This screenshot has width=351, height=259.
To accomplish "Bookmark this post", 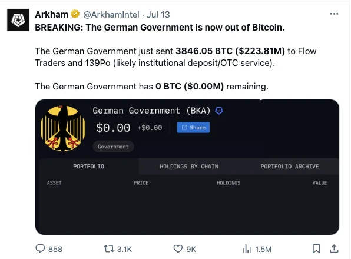I will 316,249.
